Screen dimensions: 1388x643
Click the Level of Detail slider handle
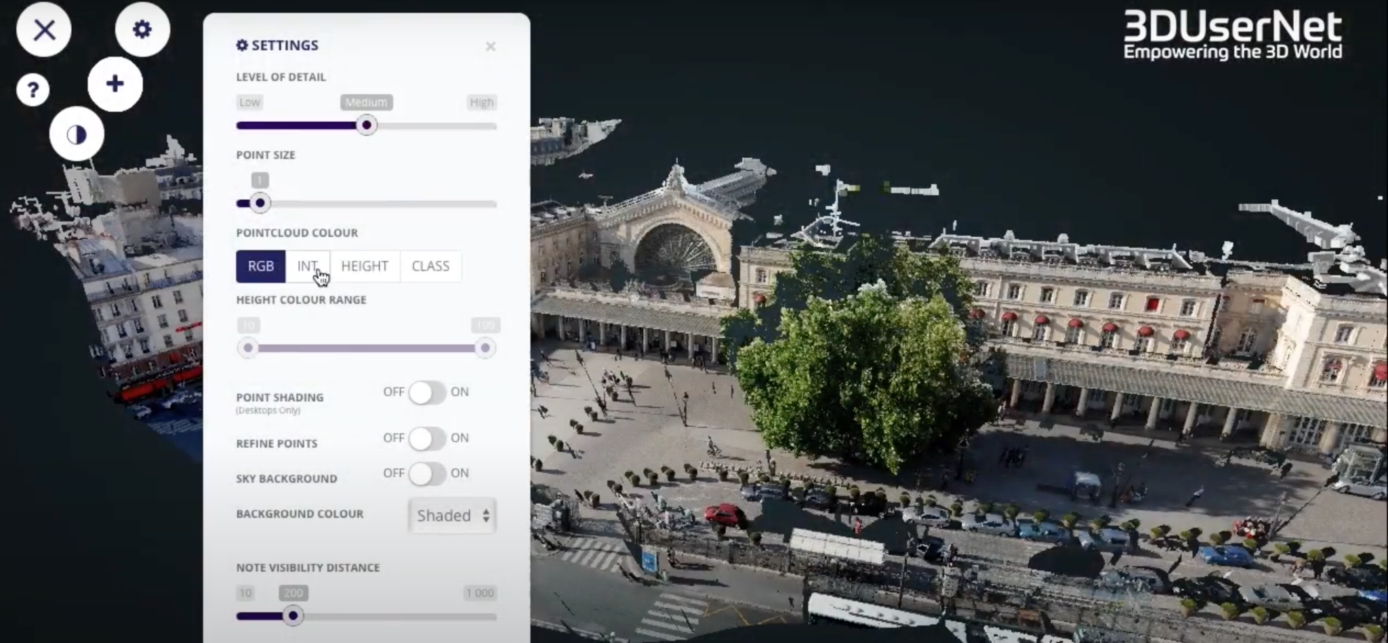[367, 125]
